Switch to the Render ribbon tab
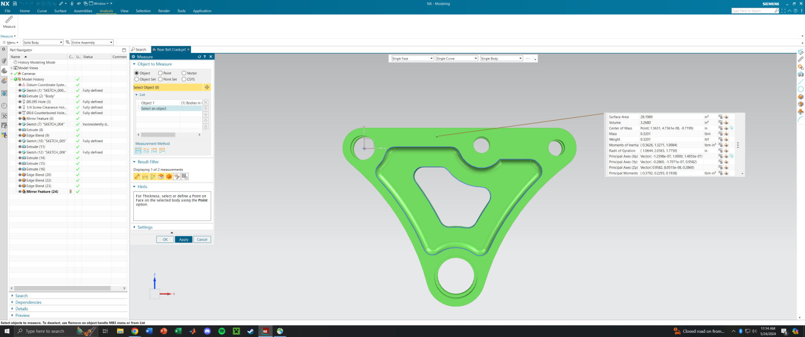Image resolution: width=805 pixels, height=337 pixels. tap(164, 11)
